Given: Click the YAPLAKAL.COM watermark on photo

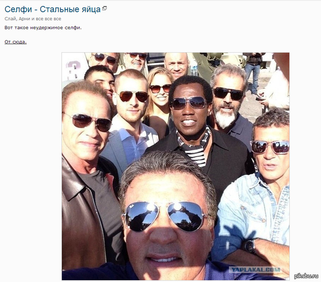Looking at the screenshot, I should 255,270.
